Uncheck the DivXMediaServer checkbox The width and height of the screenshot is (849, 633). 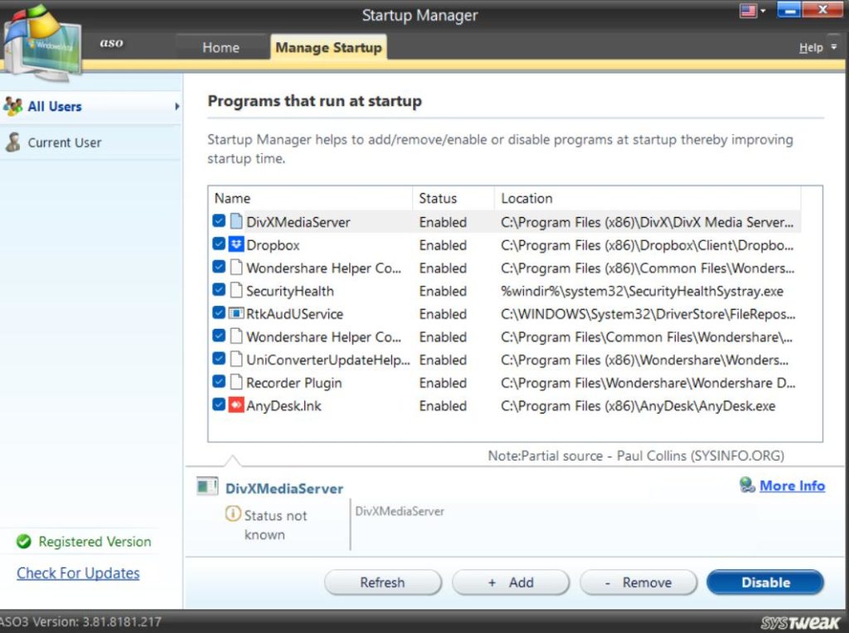tap(219, 220)
